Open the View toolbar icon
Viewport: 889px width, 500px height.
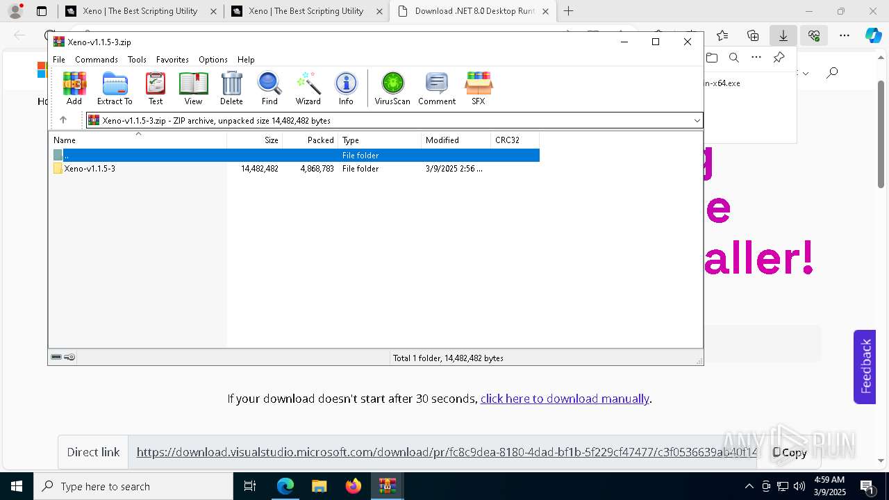[x=193, y=88]
